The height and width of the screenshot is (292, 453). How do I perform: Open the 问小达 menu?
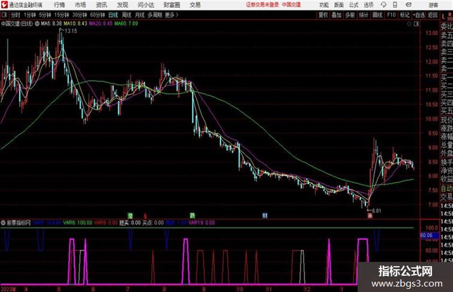click(146, 5)
